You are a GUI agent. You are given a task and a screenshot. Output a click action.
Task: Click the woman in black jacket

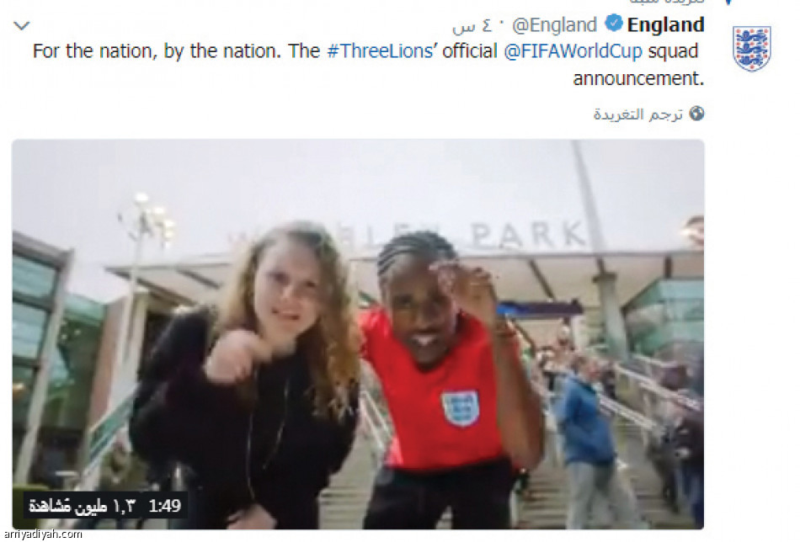245,377
